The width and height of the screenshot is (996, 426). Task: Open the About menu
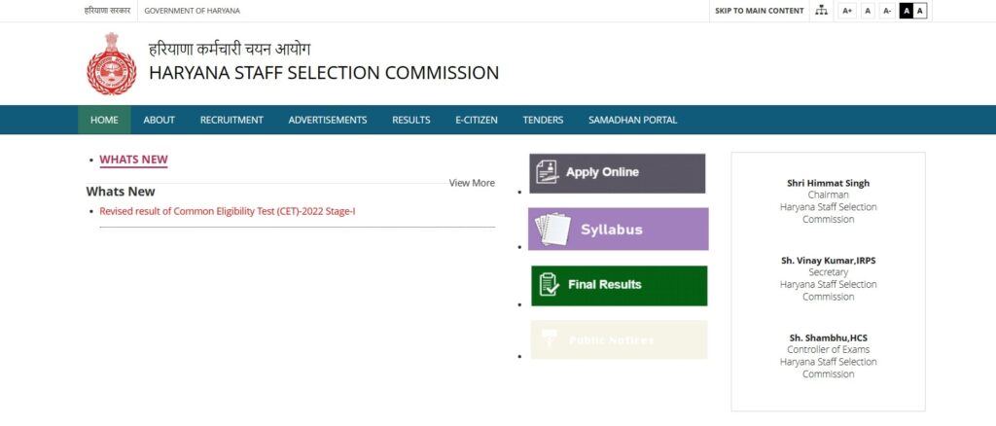(x=159, y=120)
